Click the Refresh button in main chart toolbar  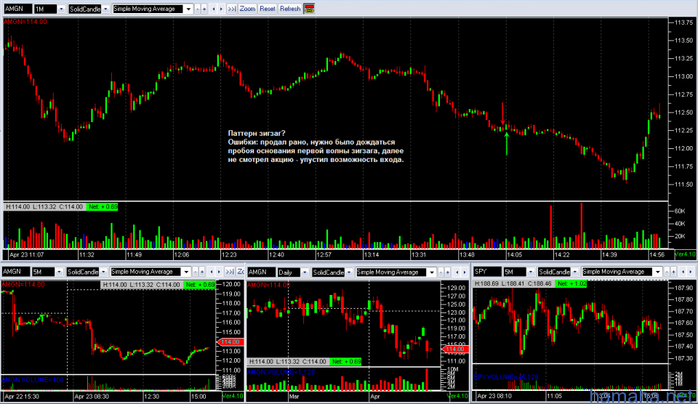pos(290,9)
